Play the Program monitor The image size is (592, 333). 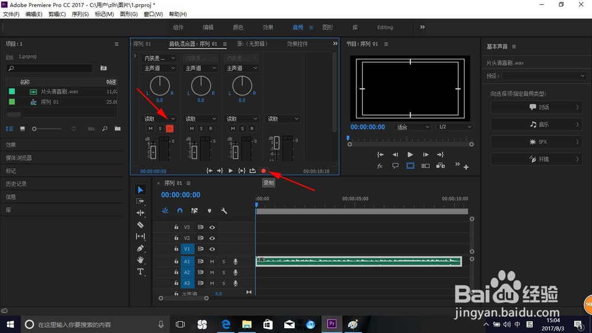(410, 155)
